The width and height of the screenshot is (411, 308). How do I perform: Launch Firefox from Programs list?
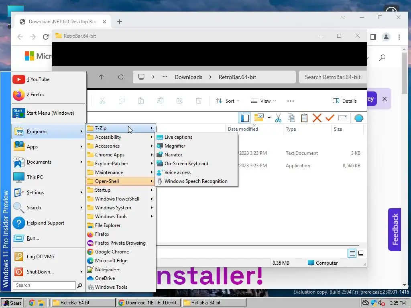click(x=120, y=234)
